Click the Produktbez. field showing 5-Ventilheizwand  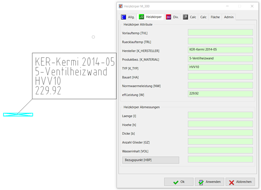coord(220,59)
